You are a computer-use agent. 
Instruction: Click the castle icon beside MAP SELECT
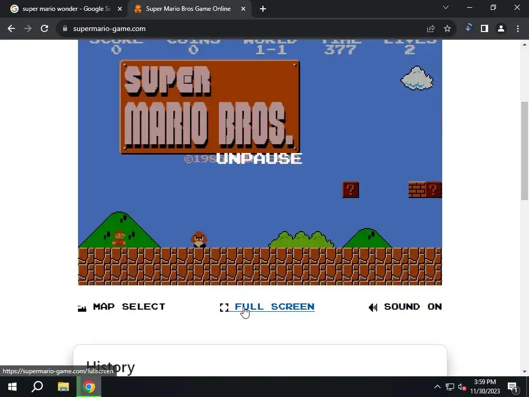pos(82,308)
